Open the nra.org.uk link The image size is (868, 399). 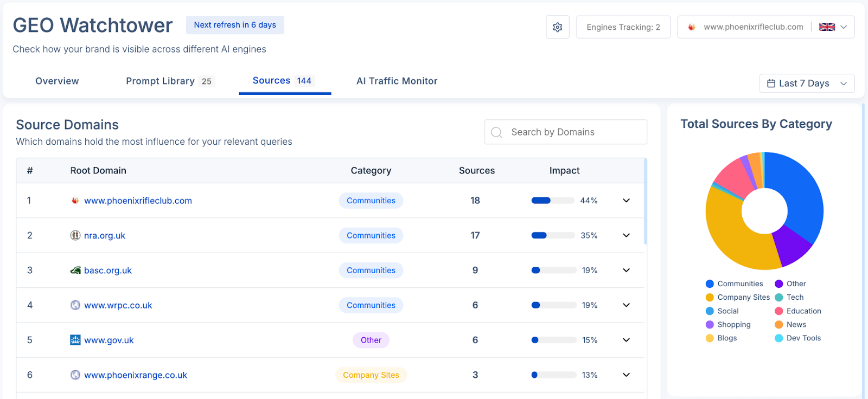[x=105, y=235]
